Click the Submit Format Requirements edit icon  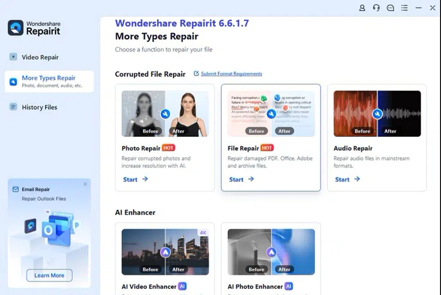click(196, 74)
